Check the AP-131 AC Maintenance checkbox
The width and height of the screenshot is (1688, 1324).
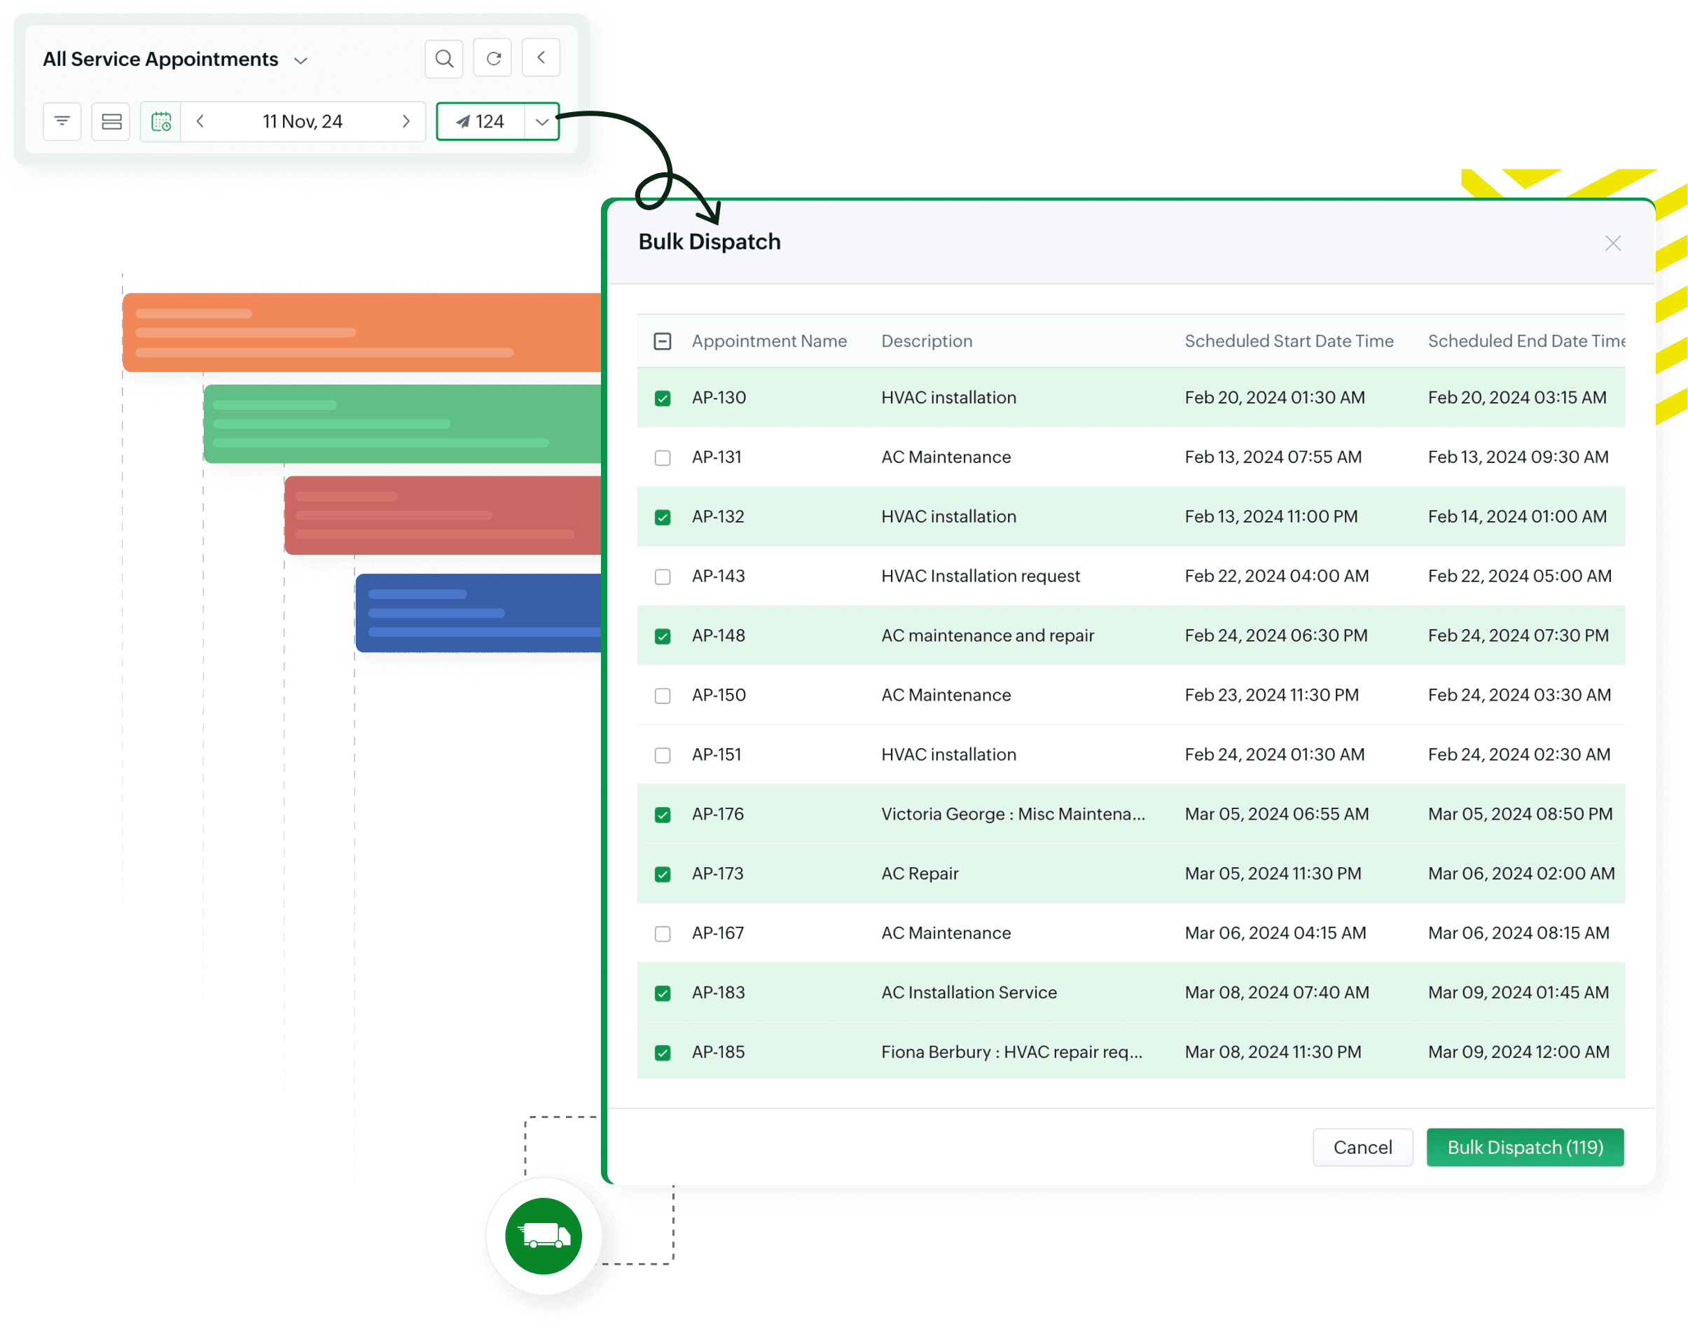click(663, 458)
